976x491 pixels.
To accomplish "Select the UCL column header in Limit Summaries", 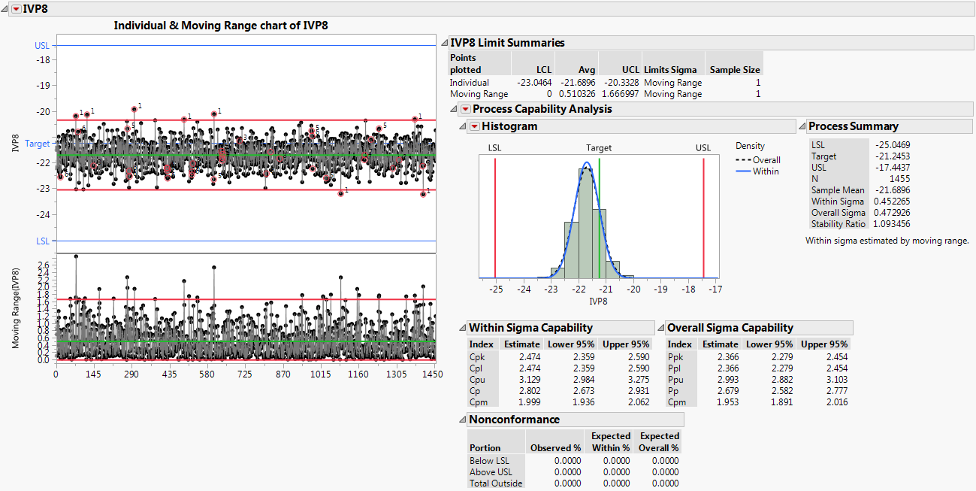I will (x=630, y=69).
